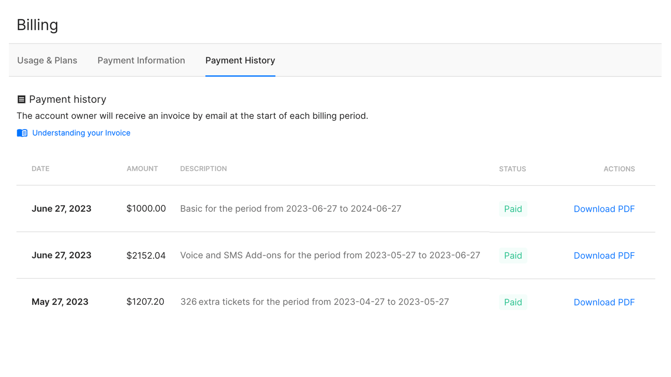Image resolution: width=671 pixels, height=377 pixels.
Task: Click the Paid badge on the Basic invoice
Action: tap(512, 209)
